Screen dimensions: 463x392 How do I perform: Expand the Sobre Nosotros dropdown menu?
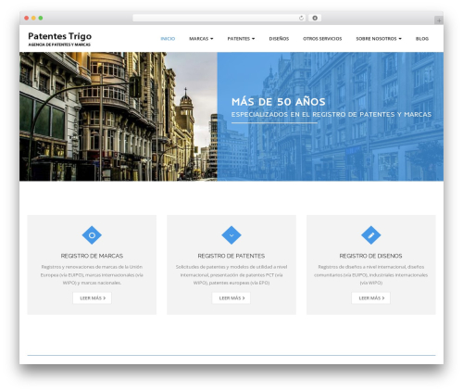(379, 39)
